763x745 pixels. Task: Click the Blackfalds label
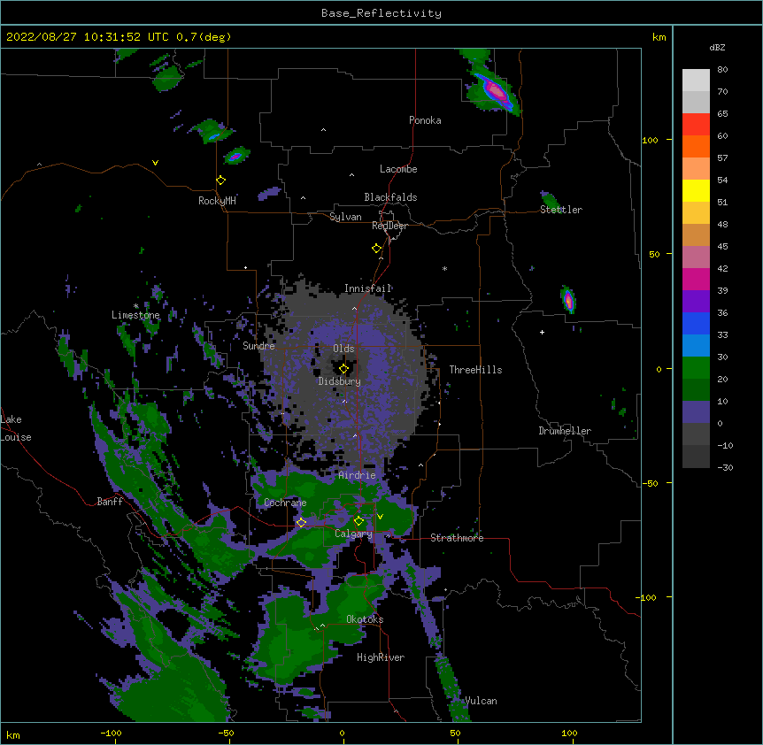pos(390,197)
